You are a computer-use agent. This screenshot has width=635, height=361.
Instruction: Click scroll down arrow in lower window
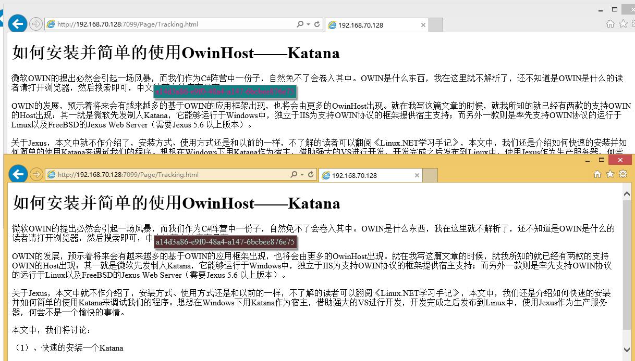pyautogui.click(x=627, y=350)
